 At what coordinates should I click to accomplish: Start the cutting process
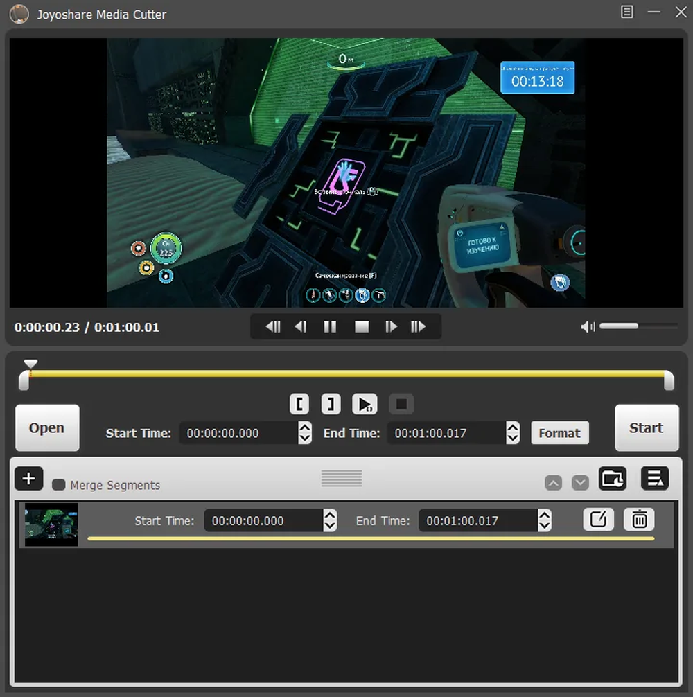[647, 427]
